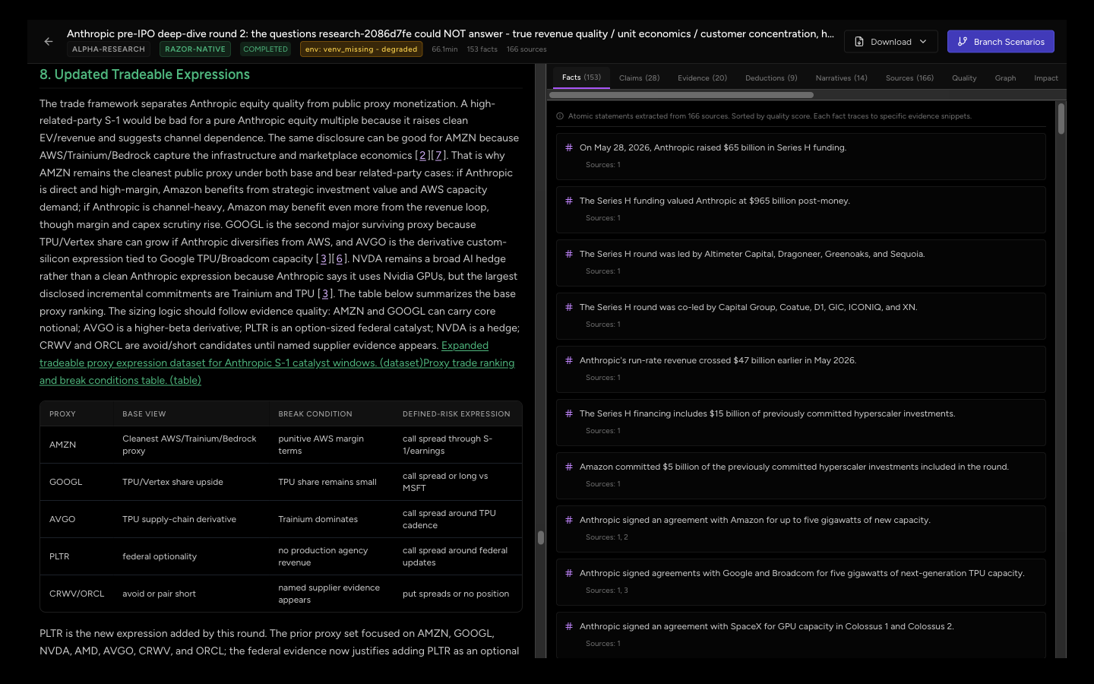Open citation [3] right before citation [6]

[x=324, y=259]
